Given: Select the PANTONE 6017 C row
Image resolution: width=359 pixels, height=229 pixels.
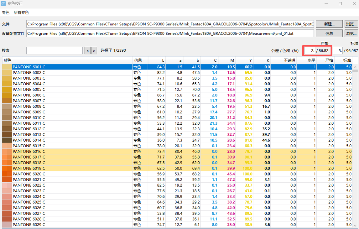Looking at the screenshot, I should [177, 157].
